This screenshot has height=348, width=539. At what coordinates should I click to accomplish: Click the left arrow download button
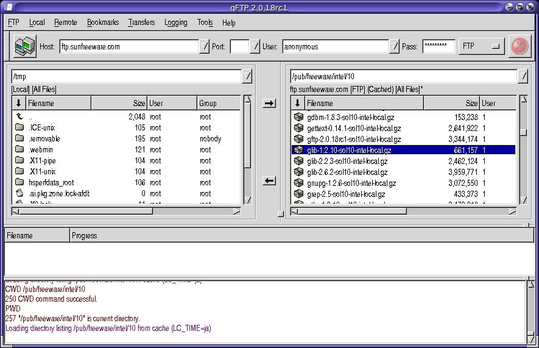tap(269, 180)
